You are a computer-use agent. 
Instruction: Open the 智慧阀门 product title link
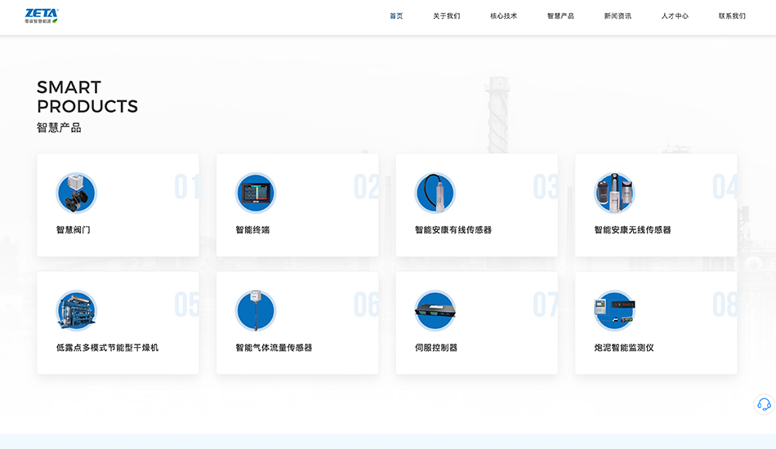[x=74, y=230]
